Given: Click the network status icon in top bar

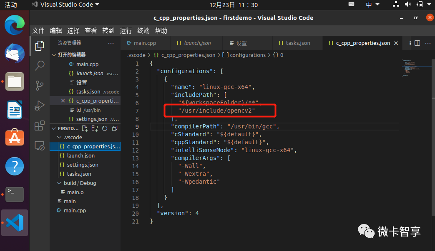Looking at the screenshot, I should pos(396,5).
